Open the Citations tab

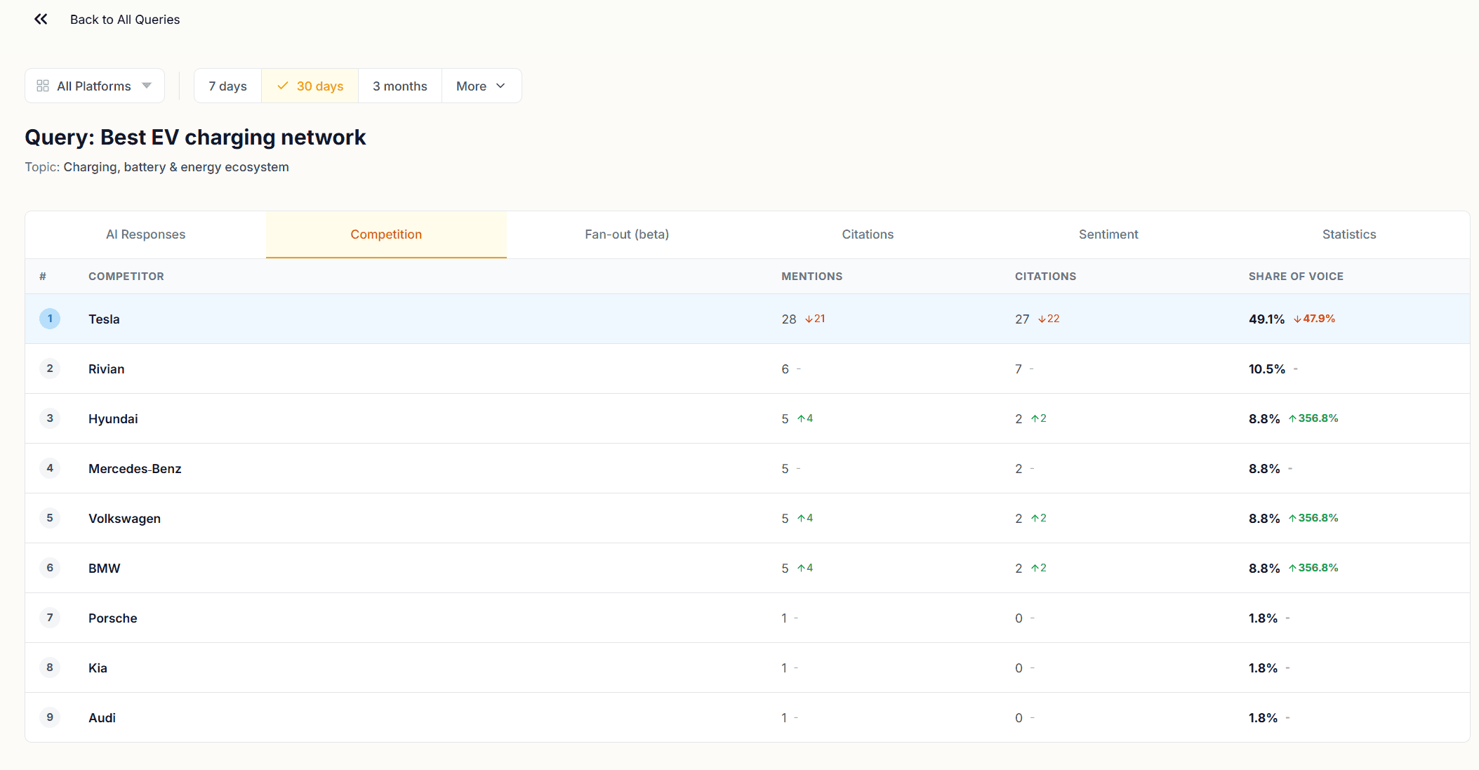coord(868,234)
